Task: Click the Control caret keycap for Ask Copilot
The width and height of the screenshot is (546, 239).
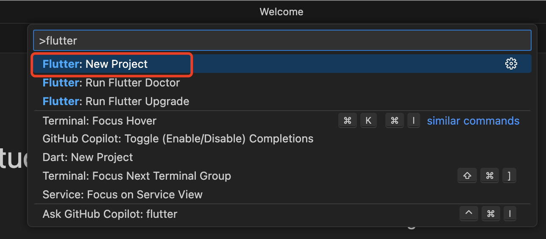Action: [x=469, y=214]
